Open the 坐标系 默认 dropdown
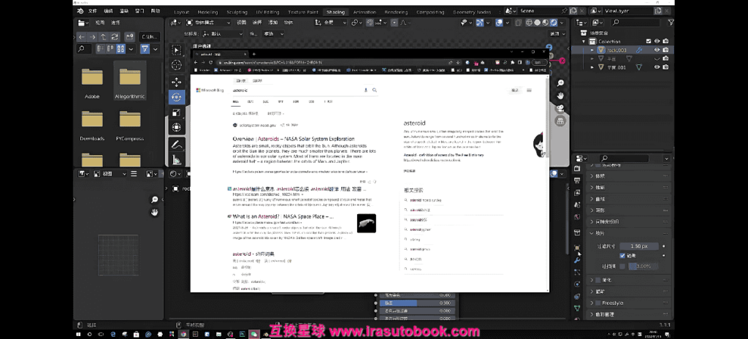Image resolution: width=748 pixels, height=339 pixels. click(222, 34)
